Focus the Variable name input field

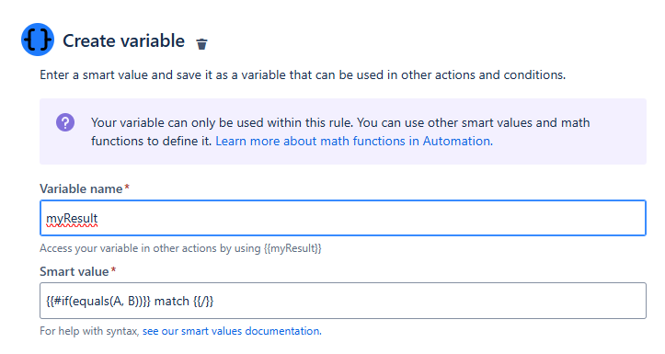click(x=343, y=218)
